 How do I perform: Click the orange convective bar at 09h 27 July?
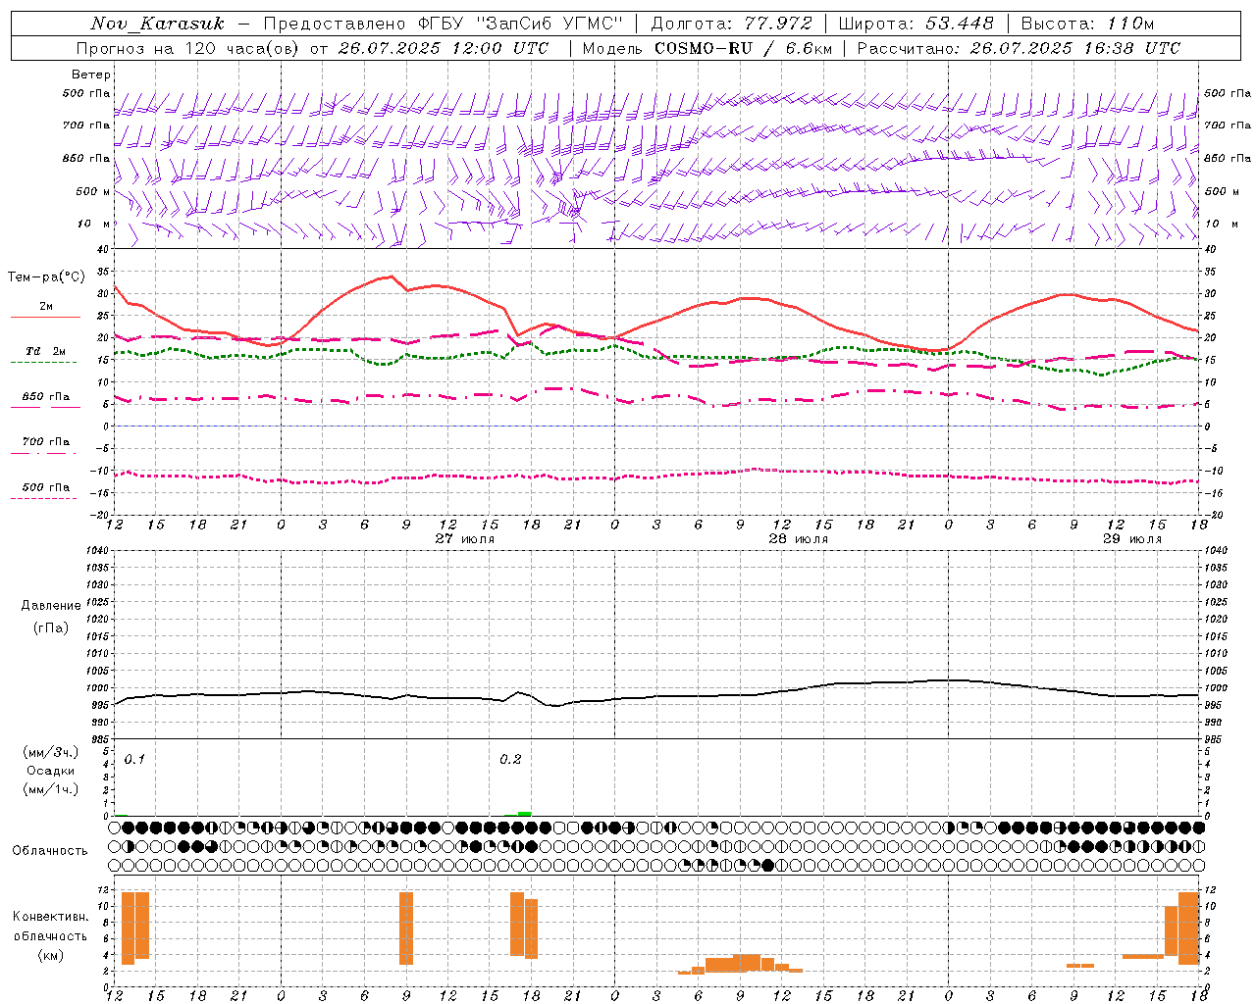click(x=406, y=928)
